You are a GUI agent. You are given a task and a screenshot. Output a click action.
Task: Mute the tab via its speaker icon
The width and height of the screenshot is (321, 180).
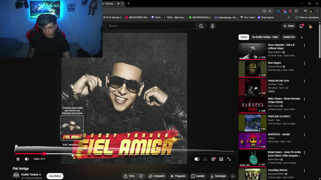[x=118, y=3]
